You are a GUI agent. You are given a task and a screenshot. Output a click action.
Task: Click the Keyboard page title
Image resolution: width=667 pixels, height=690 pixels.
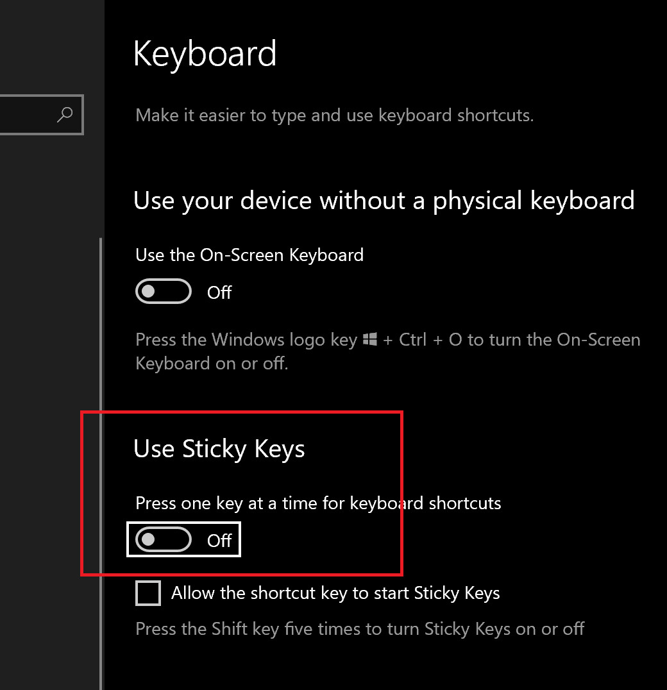tap(205, 54)
